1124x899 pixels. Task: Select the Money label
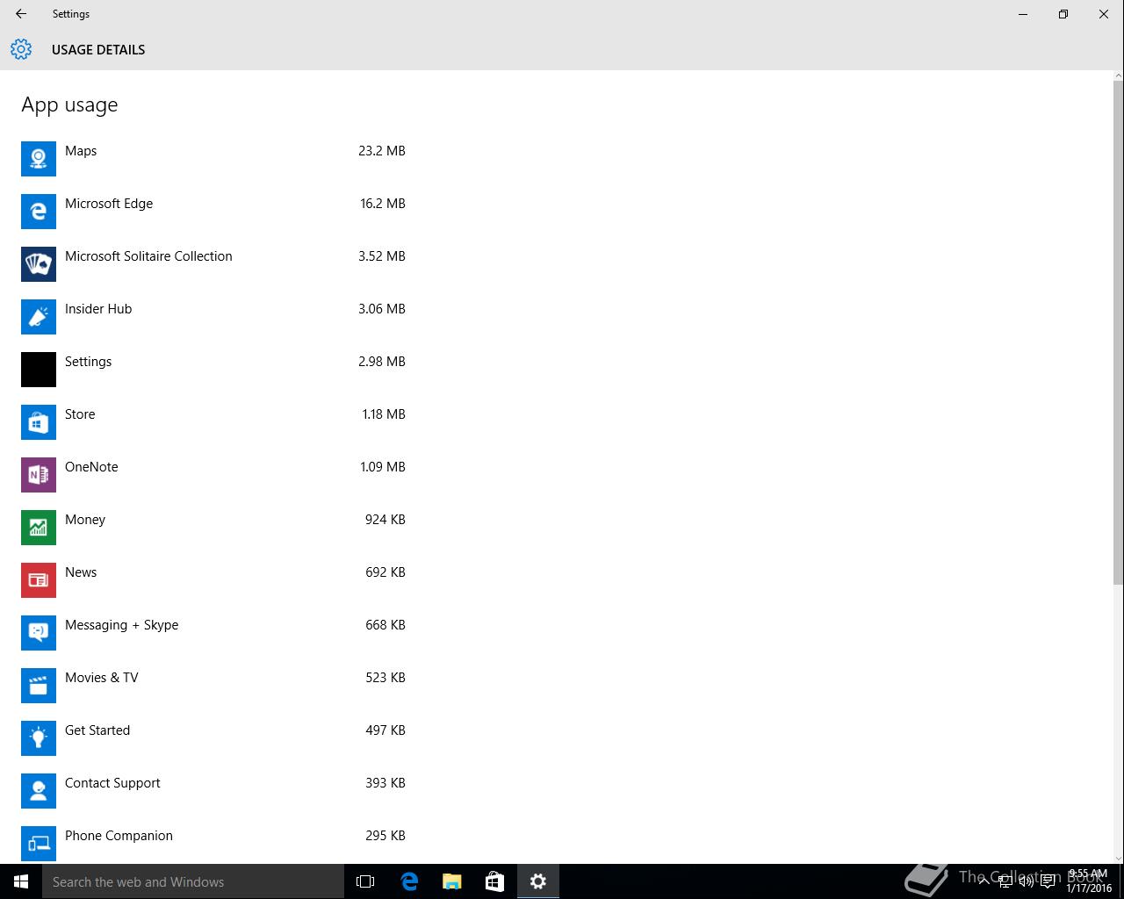point(85,520)
